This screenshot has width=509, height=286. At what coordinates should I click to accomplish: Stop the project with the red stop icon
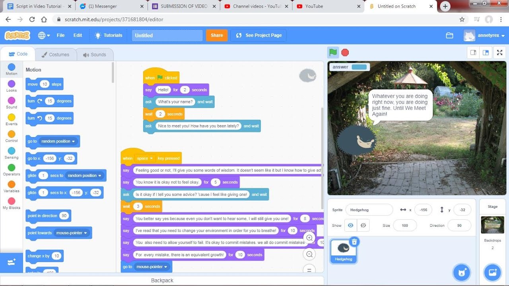pyautogui.click(x=345, y=52)
